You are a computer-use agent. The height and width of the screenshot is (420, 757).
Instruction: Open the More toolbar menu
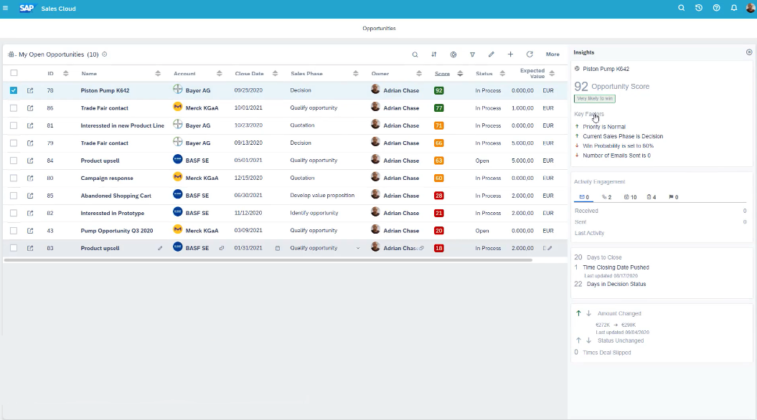pyautogui.click(x=553, y=54)
